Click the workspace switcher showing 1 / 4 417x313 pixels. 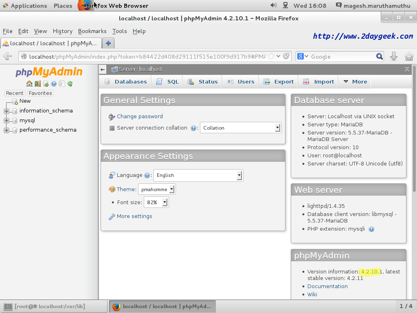[x=406, y=306]
